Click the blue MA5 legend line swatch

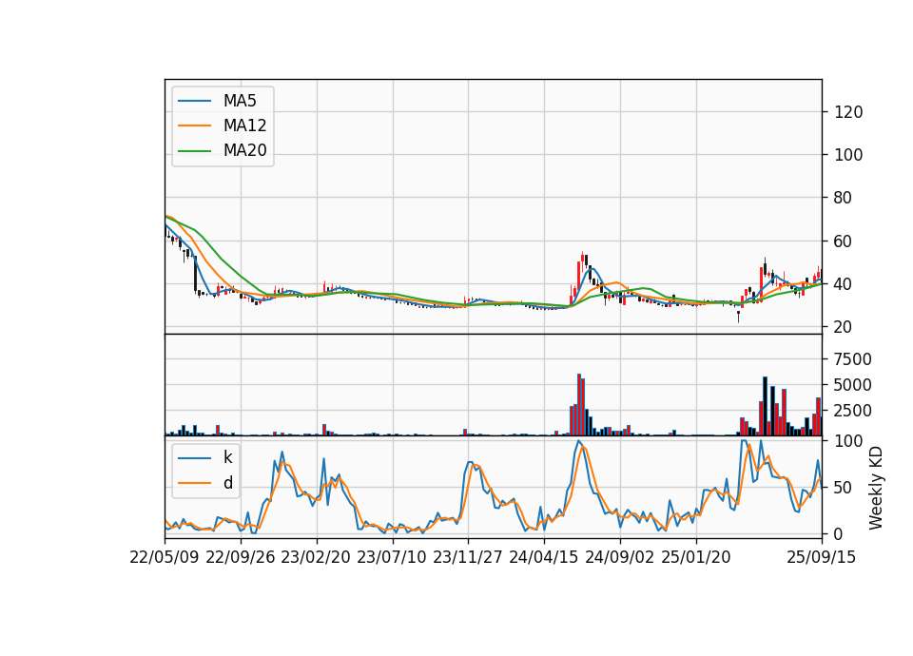tap(194, 101)
